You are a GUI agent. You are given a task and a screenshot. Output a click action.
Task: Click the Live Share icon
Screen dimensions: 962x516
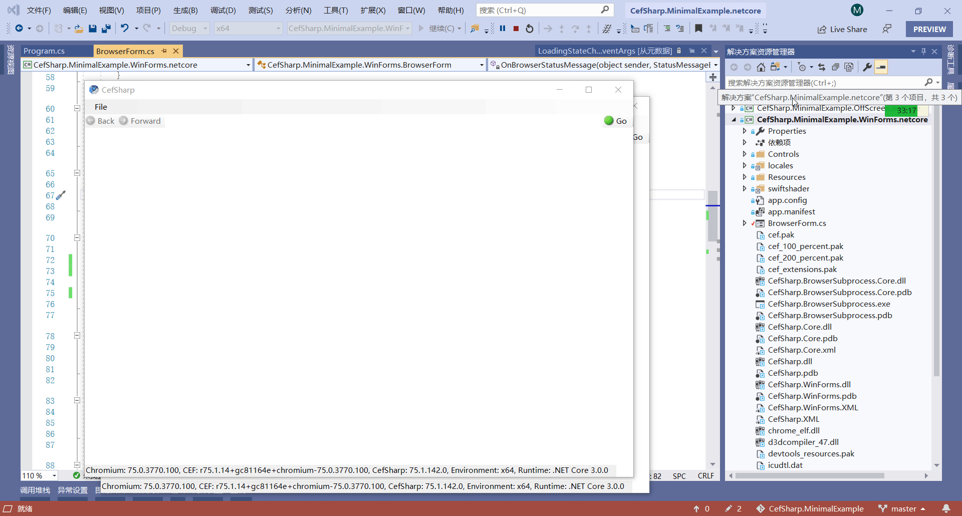[x=823, y=29]
